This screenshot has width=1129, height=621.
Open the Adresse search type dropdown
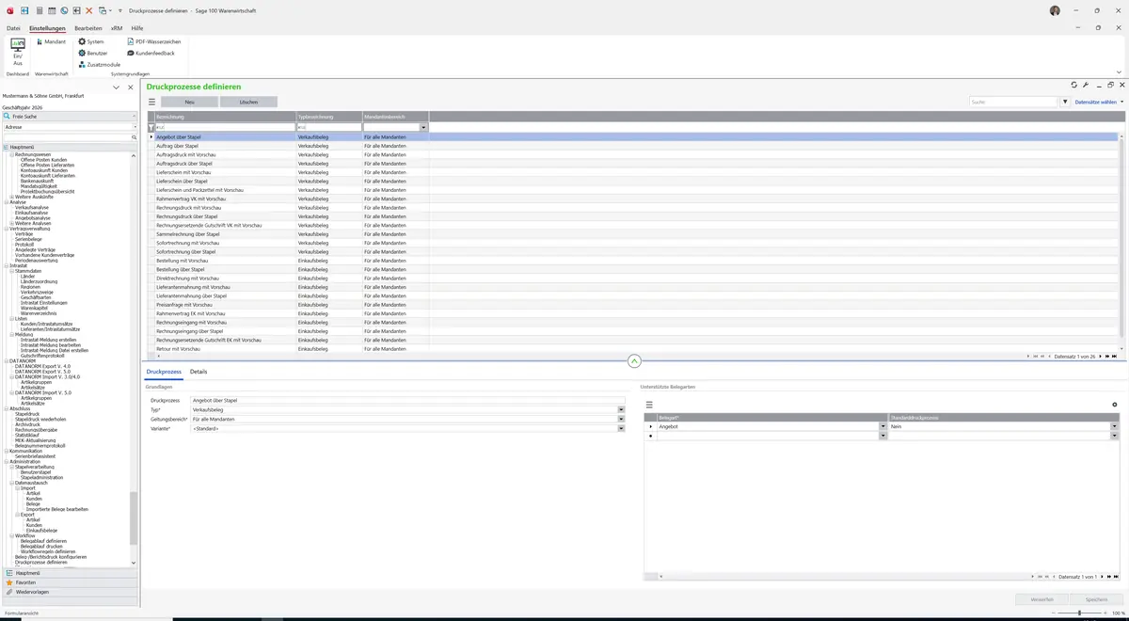[135, 127]
